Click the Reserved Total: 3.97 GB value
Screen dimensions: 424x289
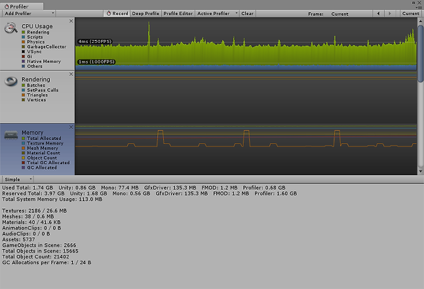coord(33,194)
